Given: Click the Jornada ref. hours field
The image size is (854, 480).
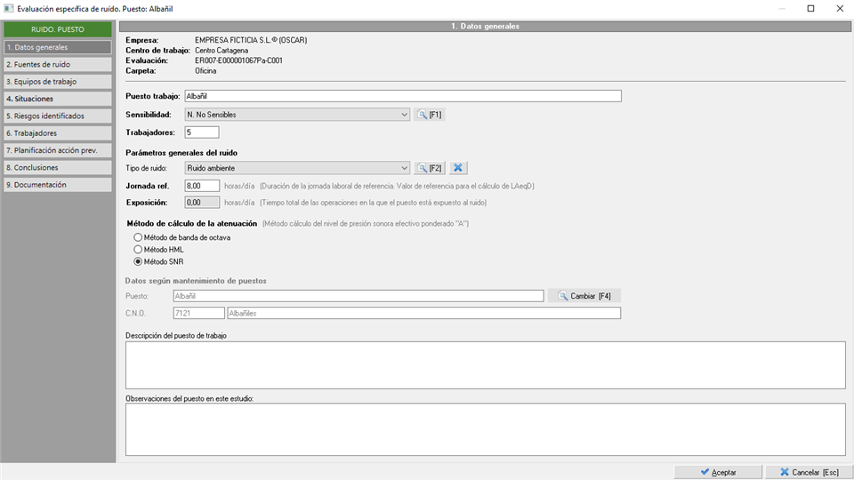Looking at the screenshot, I should click(202, 186).
